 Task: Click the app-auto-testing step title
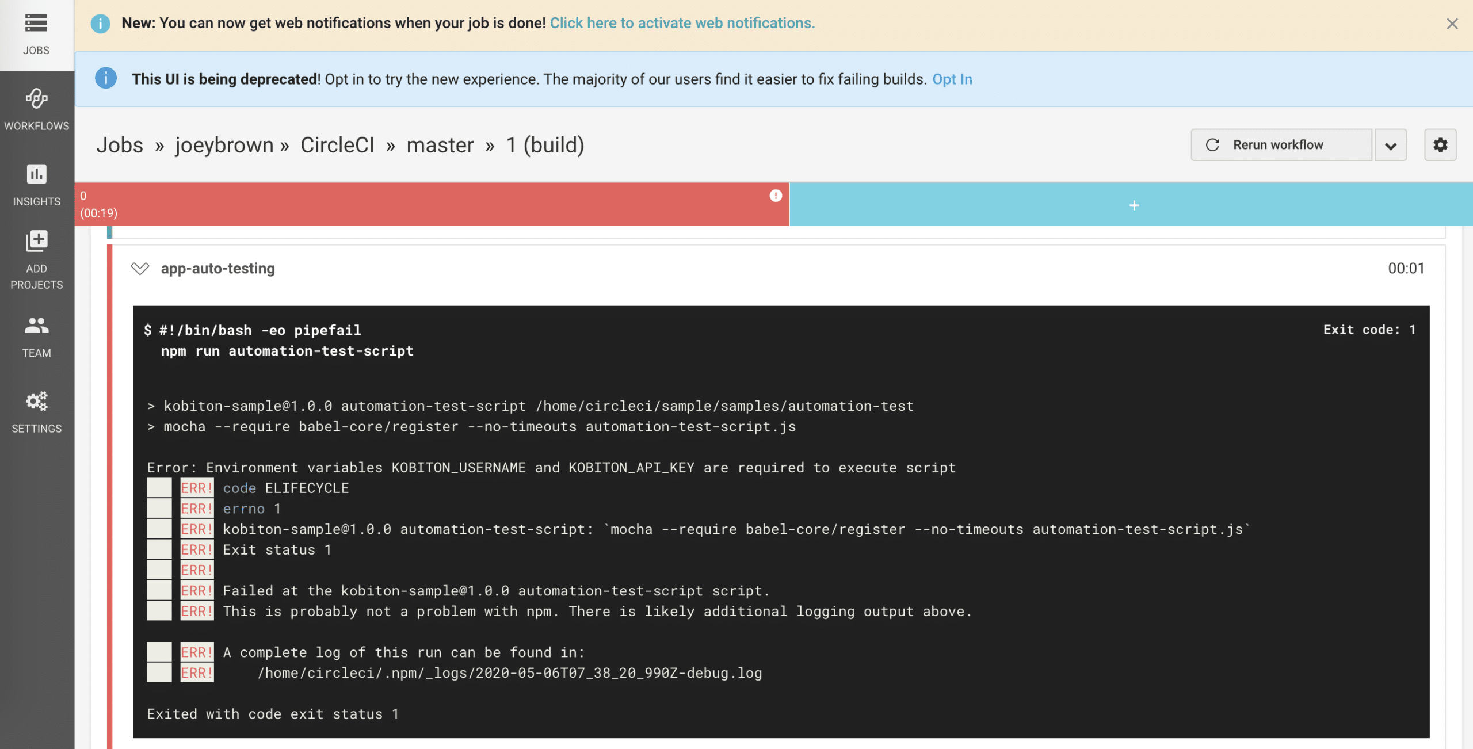[x=217, y=269]
